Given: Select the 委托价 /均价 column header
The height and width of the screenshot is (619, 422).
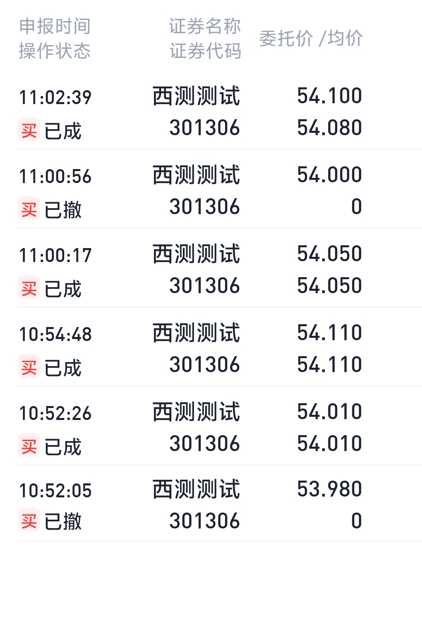Looking at the screenshot, I should click(311, 38).
